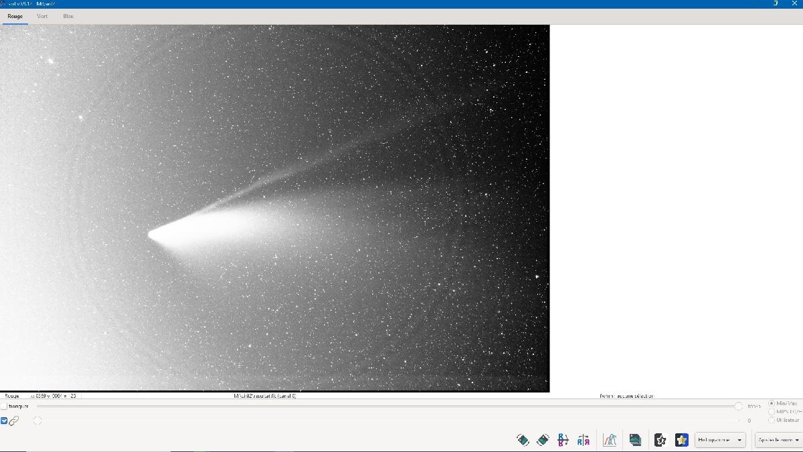Click the x/y pixel coordinates readout

pyautogui.click(x=54, y=396)
